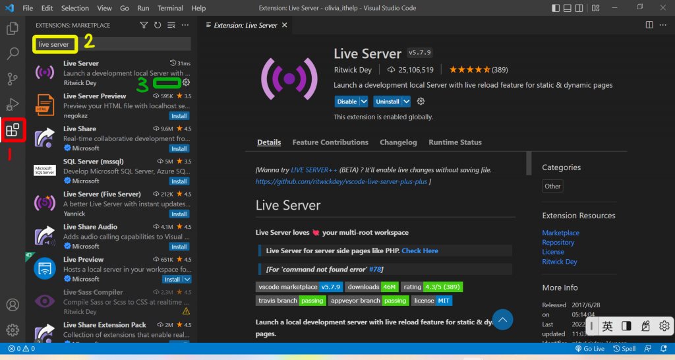Image resolution: width=675 pixels, height=360 pixels.
Task: Customize layout from title bar icon
Action: click(596, 8)
